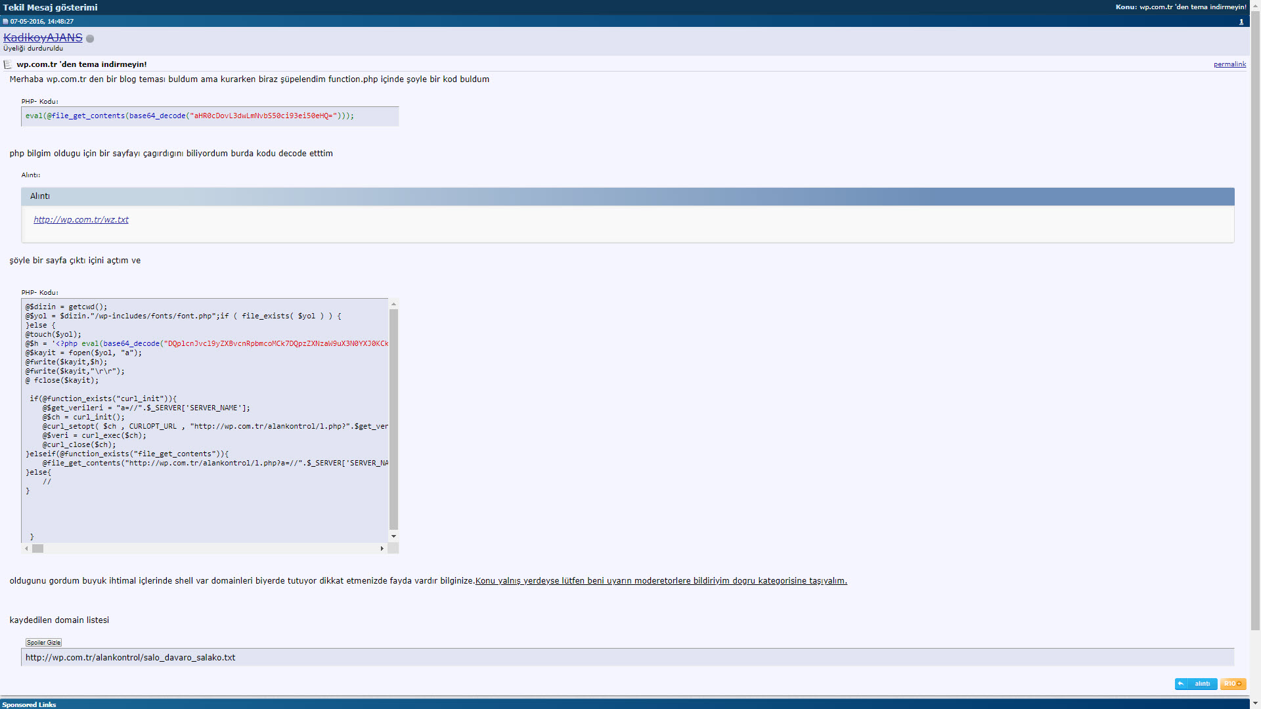Click the eval base64_decode PHP code line
Viewport: 1261px width, 709px height.
click(x=190, y=116)
